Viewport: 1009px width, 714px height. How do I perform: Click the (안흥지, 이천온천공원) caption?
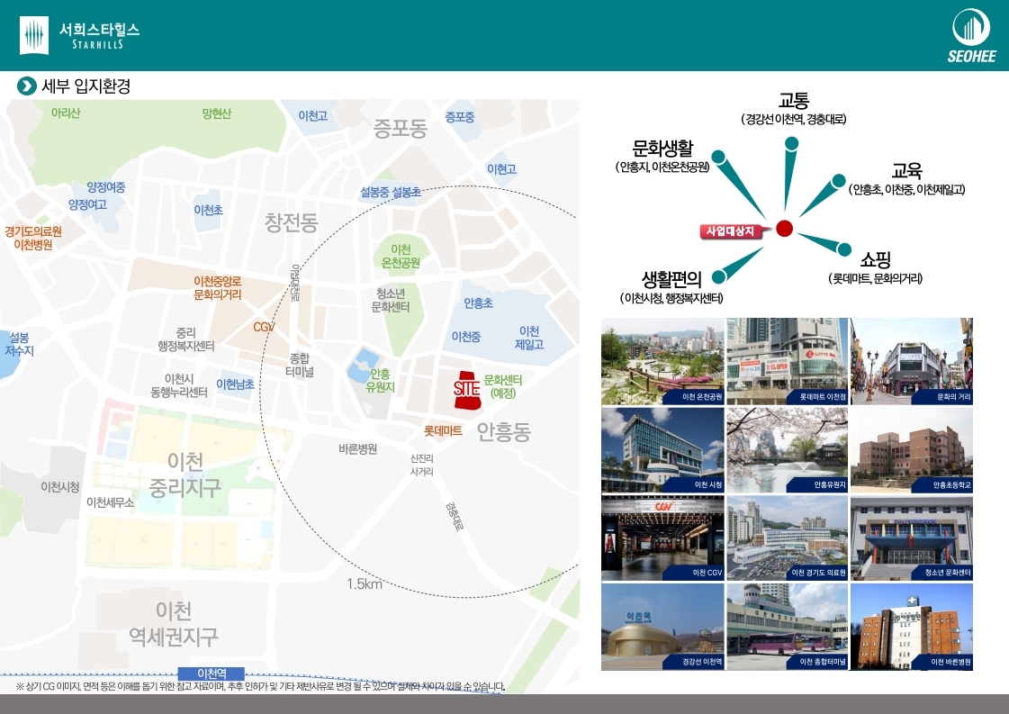(662, 167)
